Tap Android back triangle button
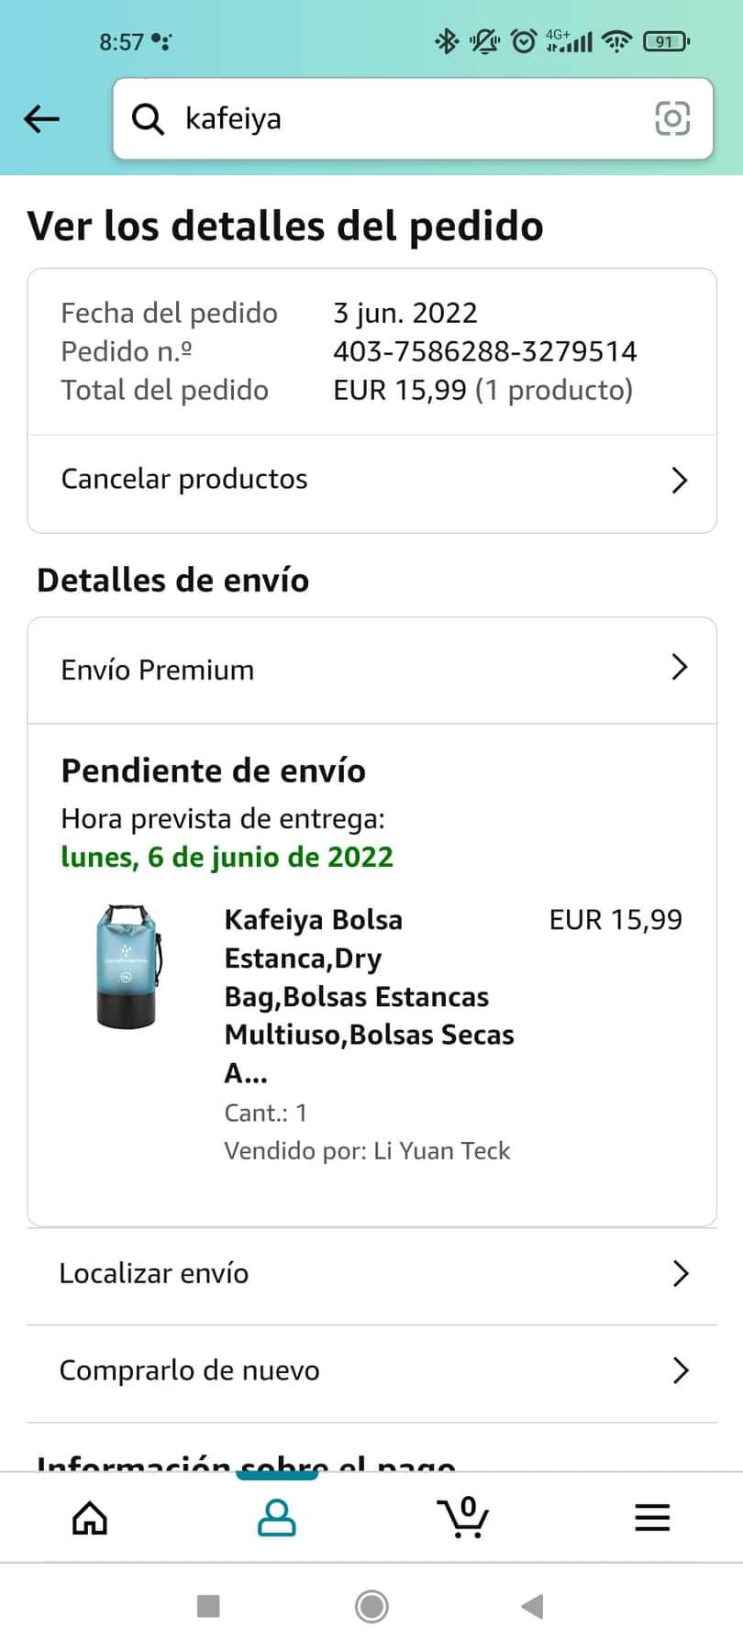743x1651 pixels. pyautogui.click(x=532, y=1606)
